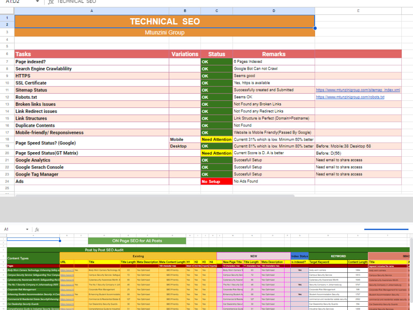The image size is (413, 310).
Task: Select the Status header cell
Action: click(217, 54)
